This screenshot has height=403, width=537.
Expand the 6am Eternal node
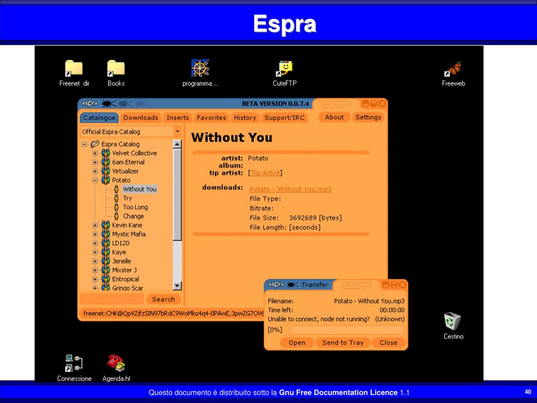point(95,162)
